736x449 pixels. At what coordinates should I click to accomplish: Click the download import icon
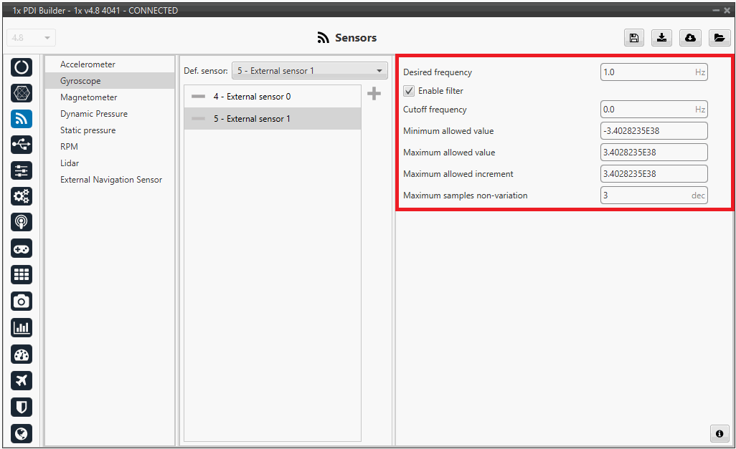[x=661, y=38]
